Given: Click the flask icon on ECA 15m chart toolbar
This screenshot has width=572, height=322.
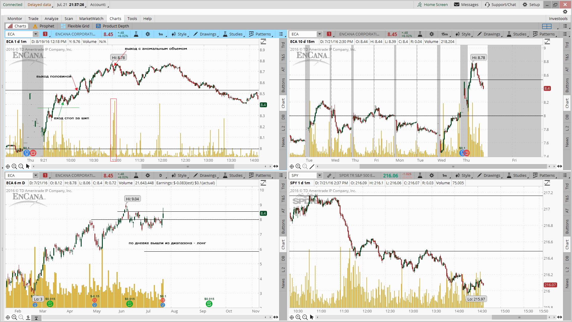Looking at the screenshot, I should (x=420, y=34).
